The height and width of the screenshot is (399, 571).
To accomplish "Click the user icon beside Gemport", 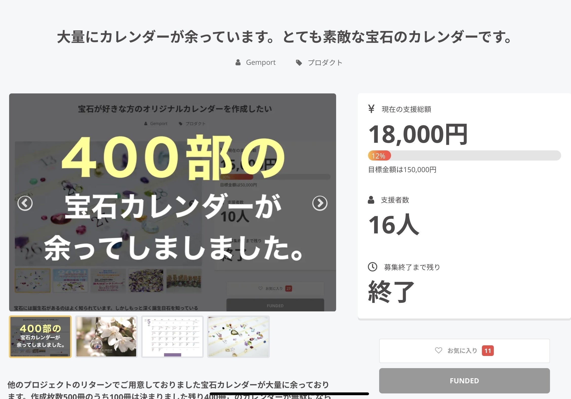I will pyautogui.click(x=238, y=63).
